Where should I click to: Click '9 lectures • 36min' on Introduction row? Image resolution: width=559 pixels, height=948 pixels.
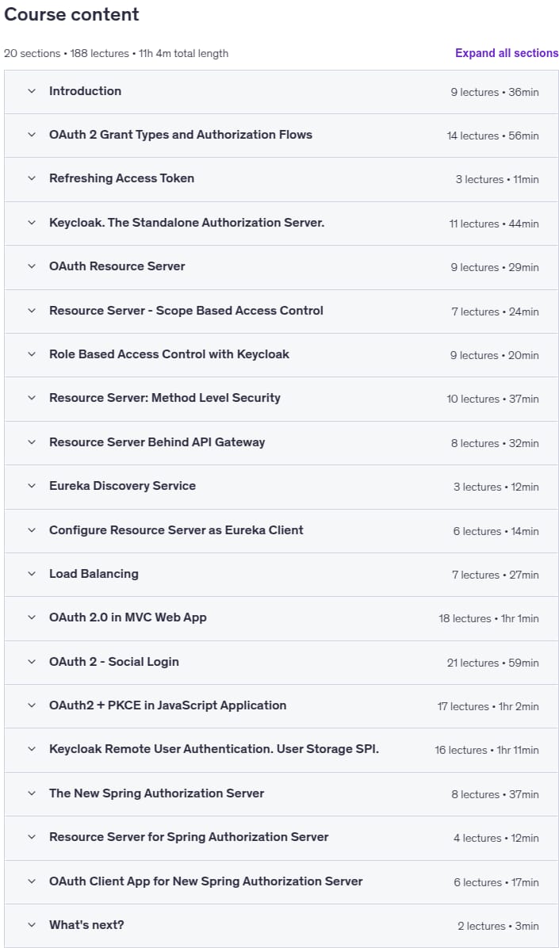494,93
